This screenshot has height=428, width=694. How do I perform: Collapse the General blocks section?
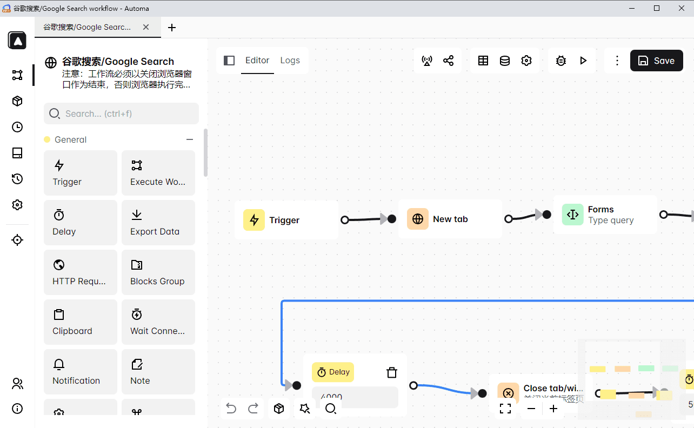(189, 139)
